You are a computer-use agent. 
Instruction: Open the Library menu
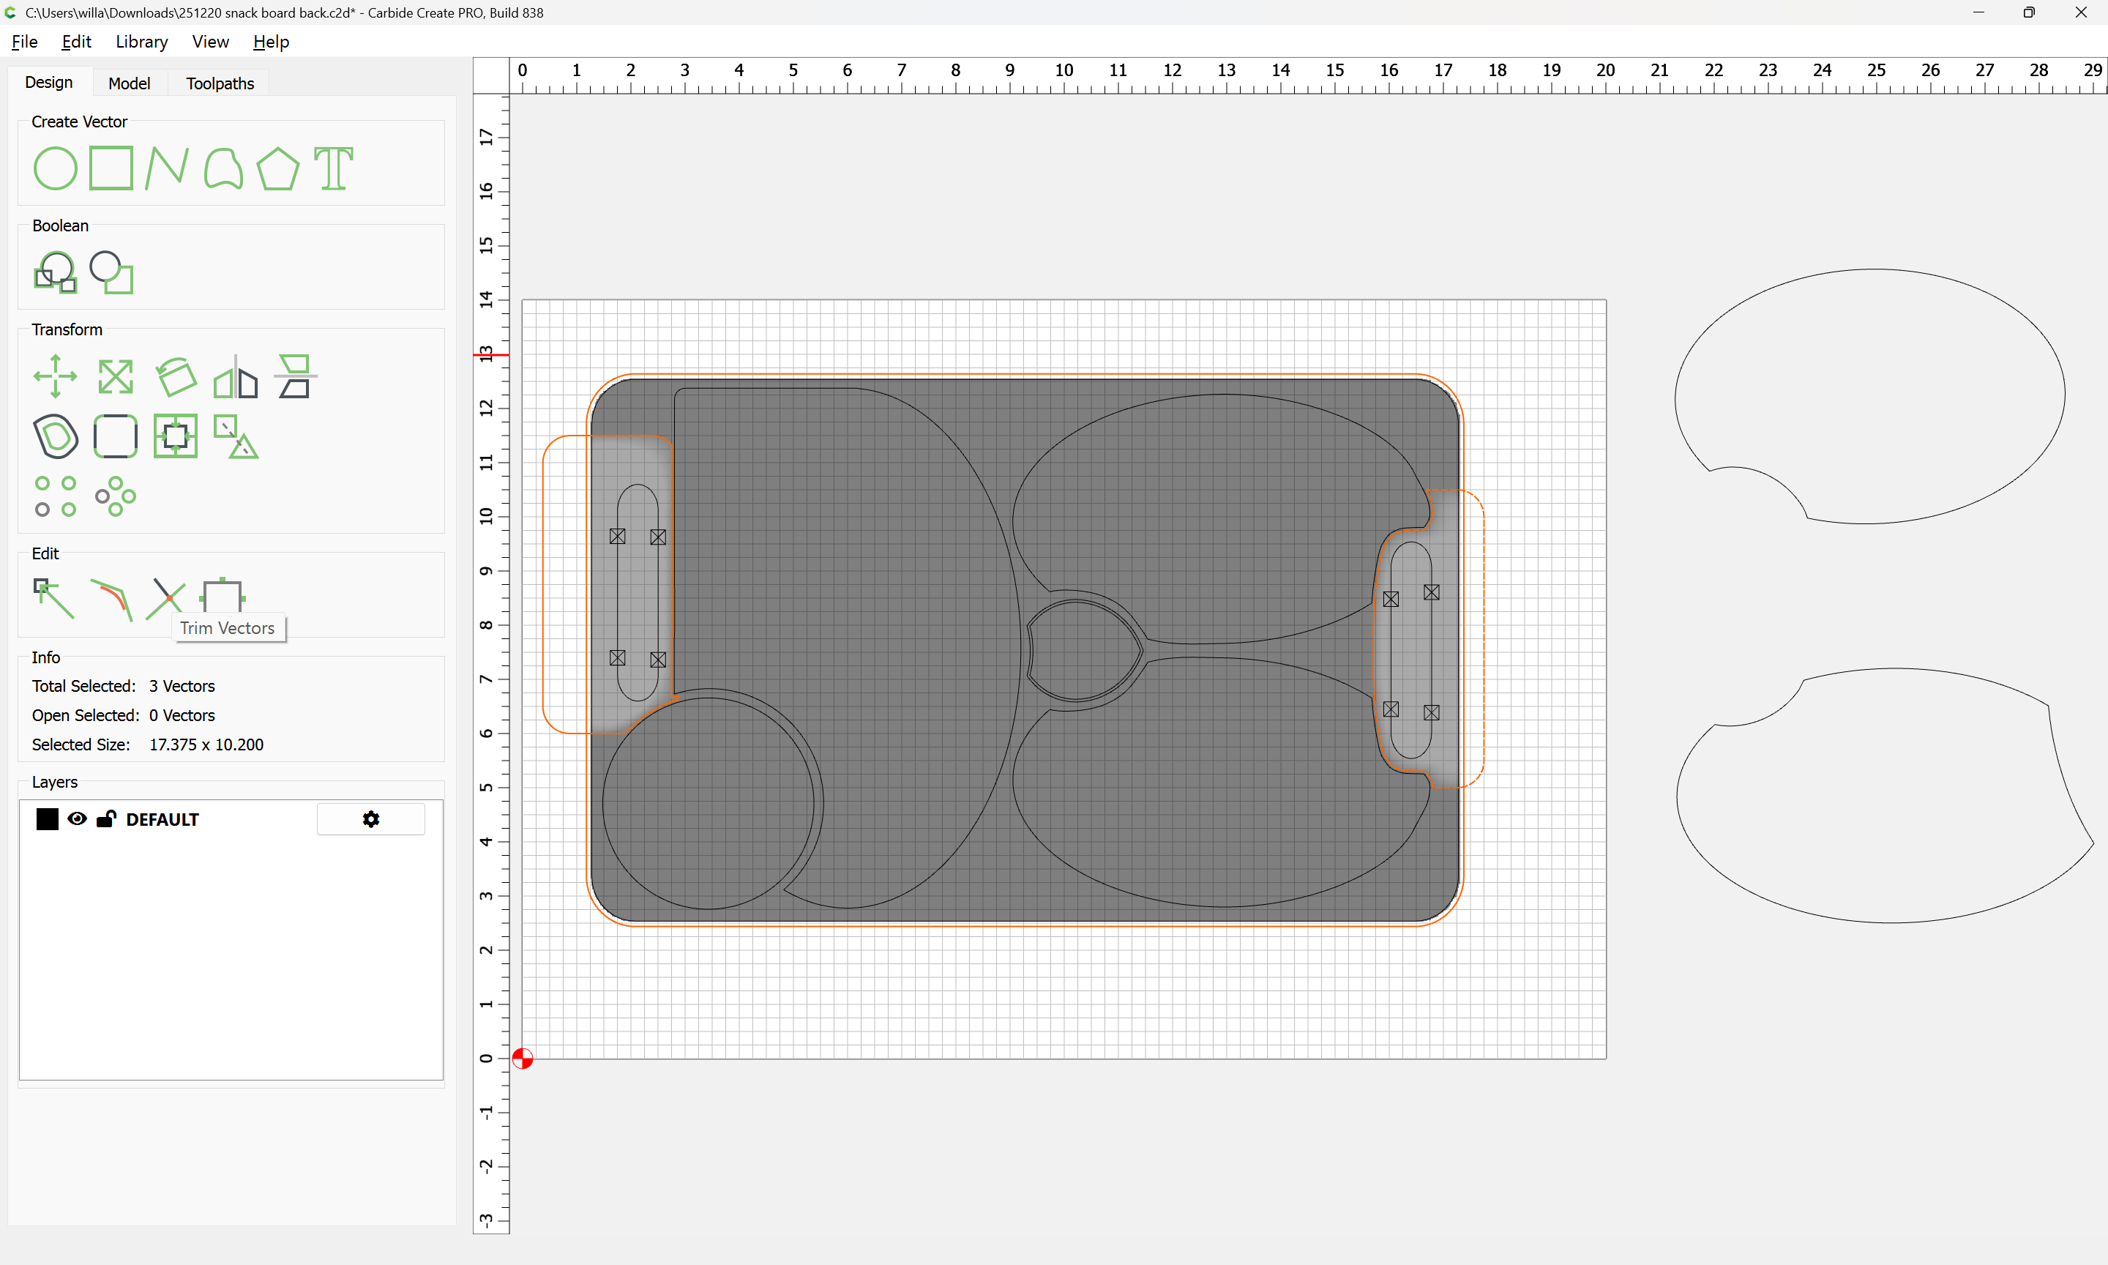pos(141,42)
